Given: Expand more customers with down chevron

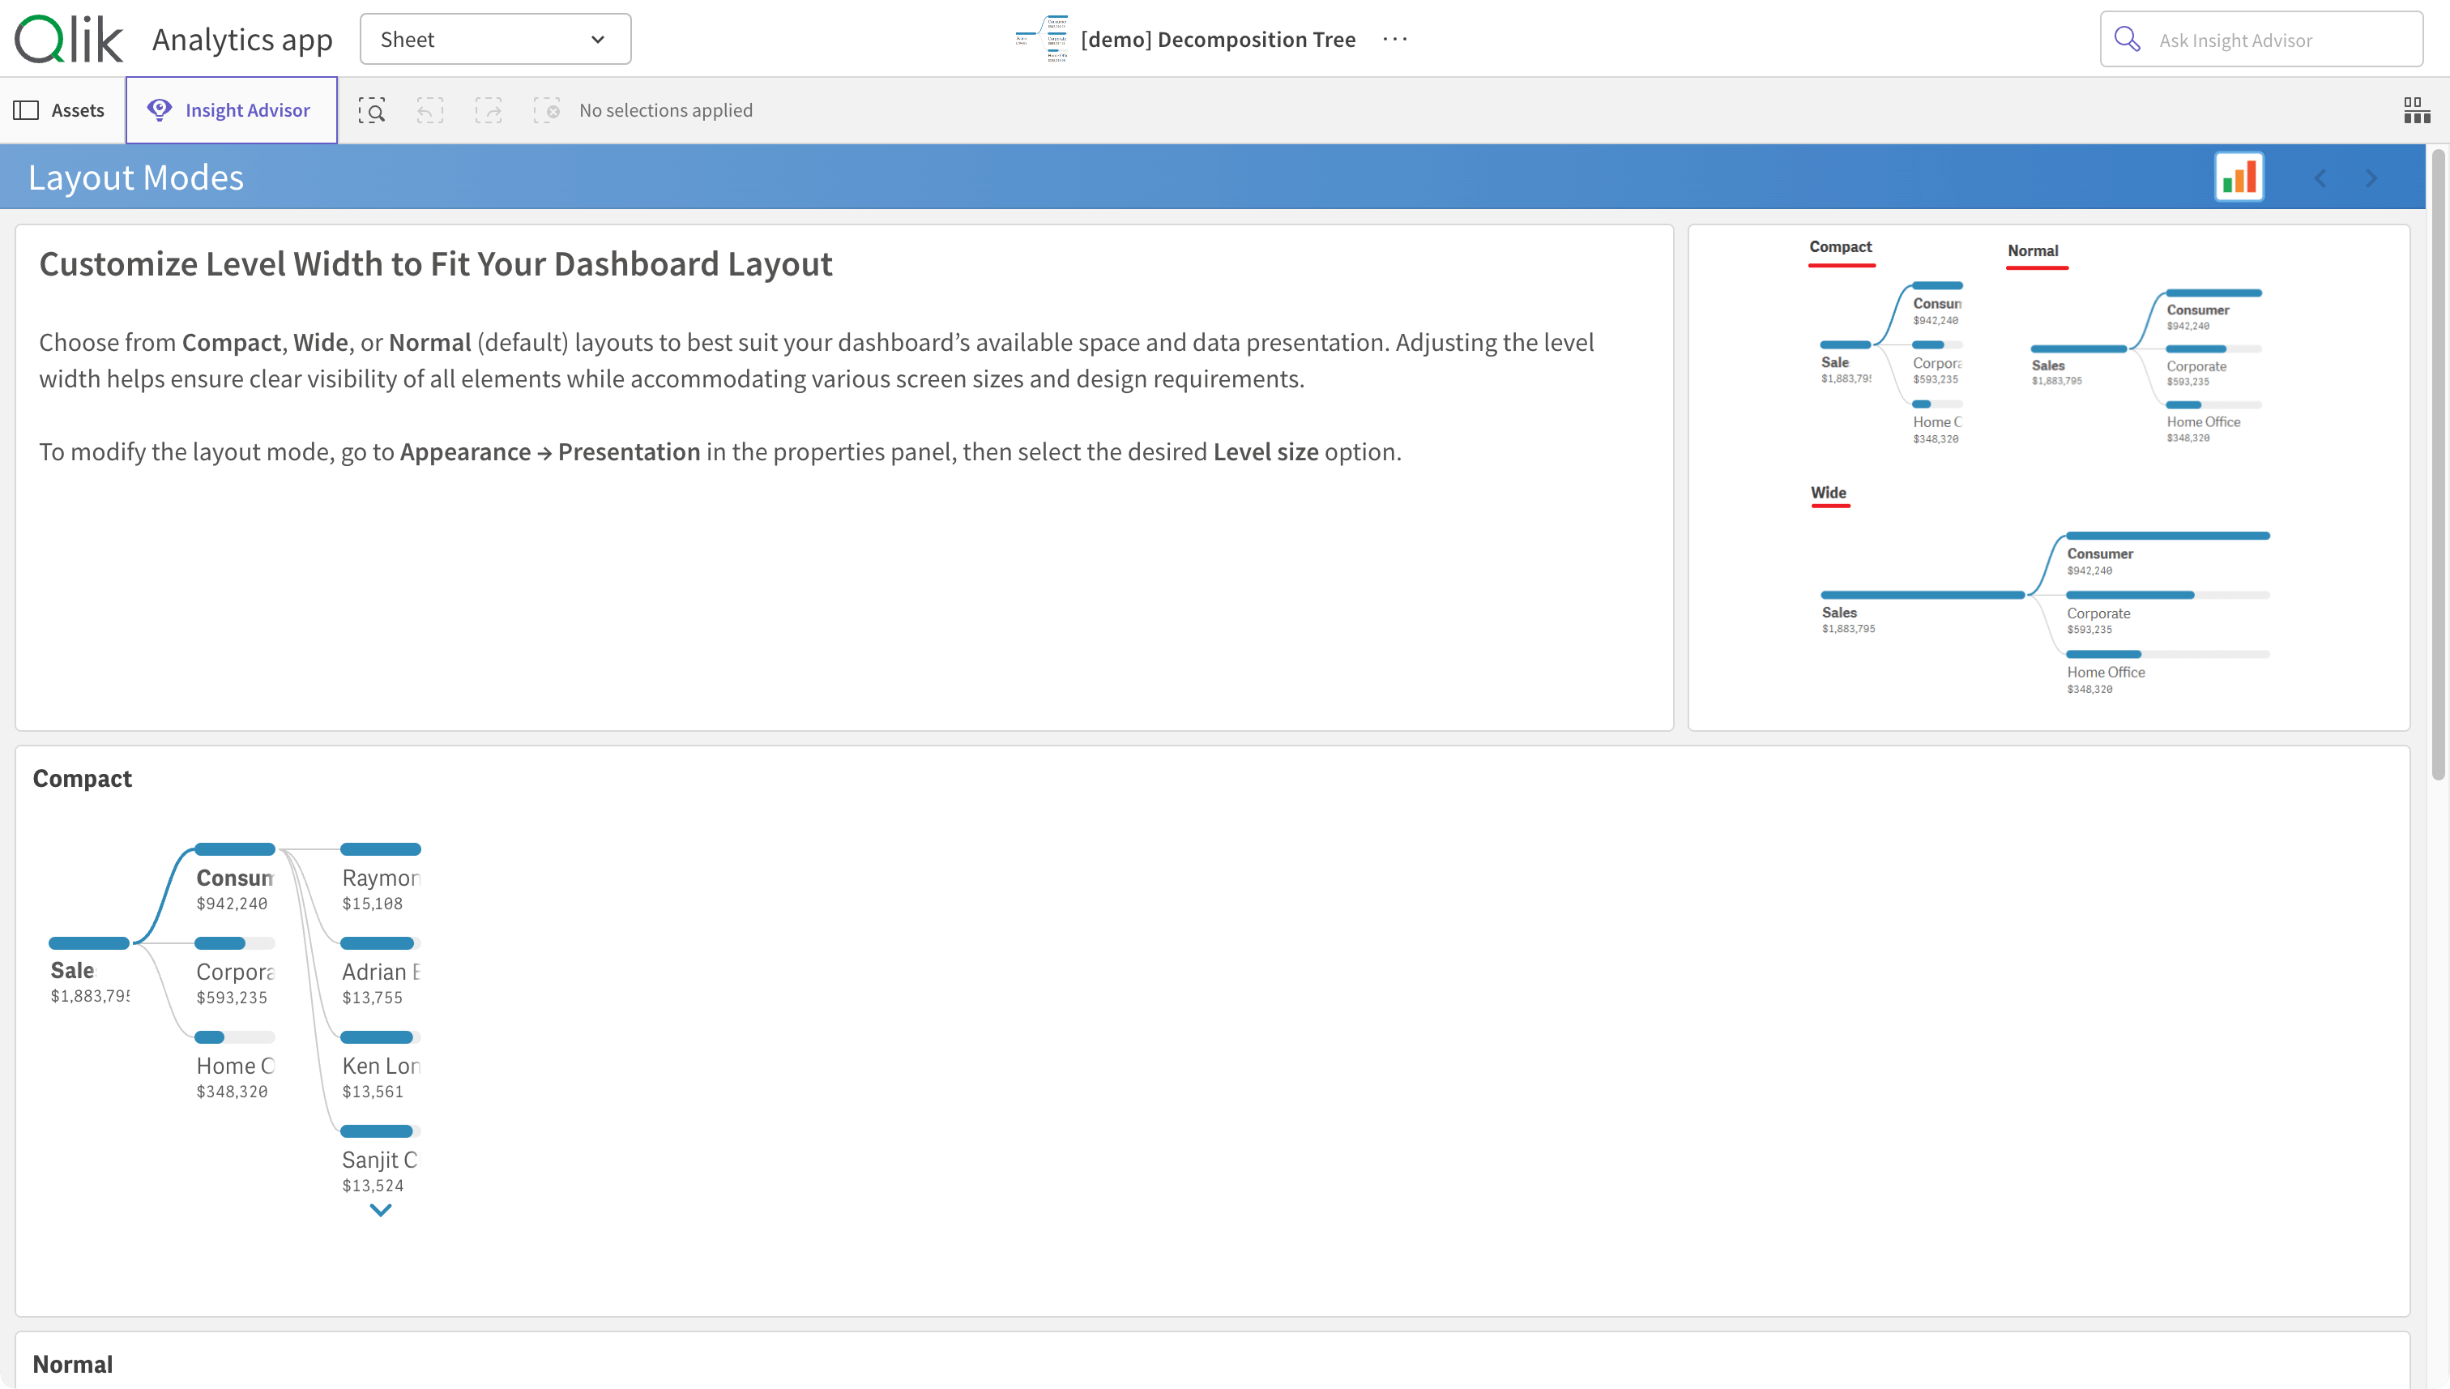Looking at the screenshot, I should (381, 1211).
